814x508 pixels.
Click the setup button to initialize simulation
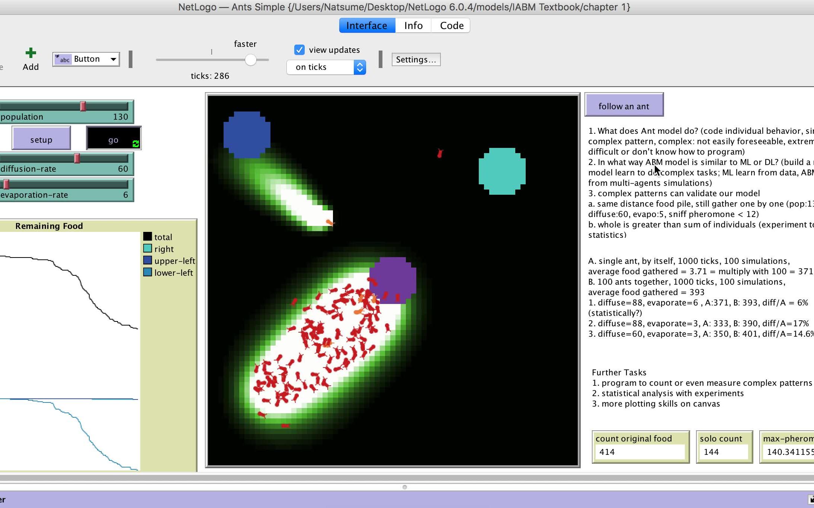point(41,139)
